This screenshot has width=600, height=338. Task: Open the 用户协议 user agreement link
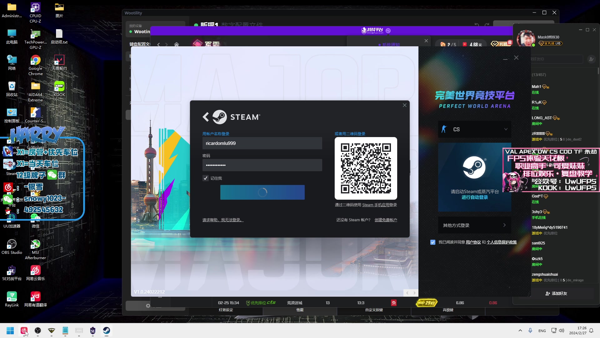473,242
